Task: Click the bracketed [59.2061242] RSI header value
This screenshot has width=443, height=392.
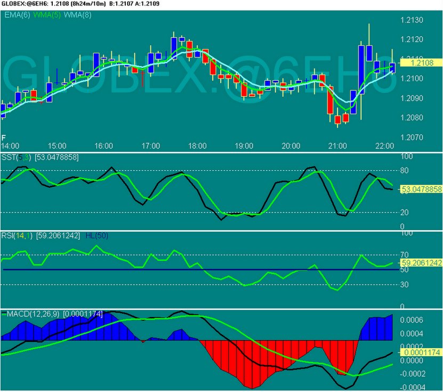Action: tap(58, 236)
